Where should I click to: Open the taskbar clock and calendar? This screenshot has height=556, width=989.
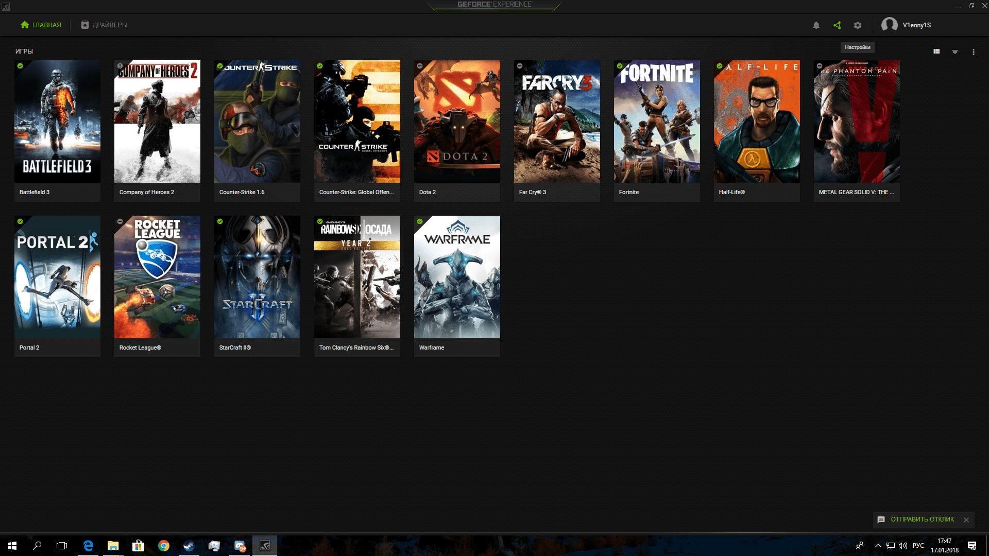tap(945, 546)
